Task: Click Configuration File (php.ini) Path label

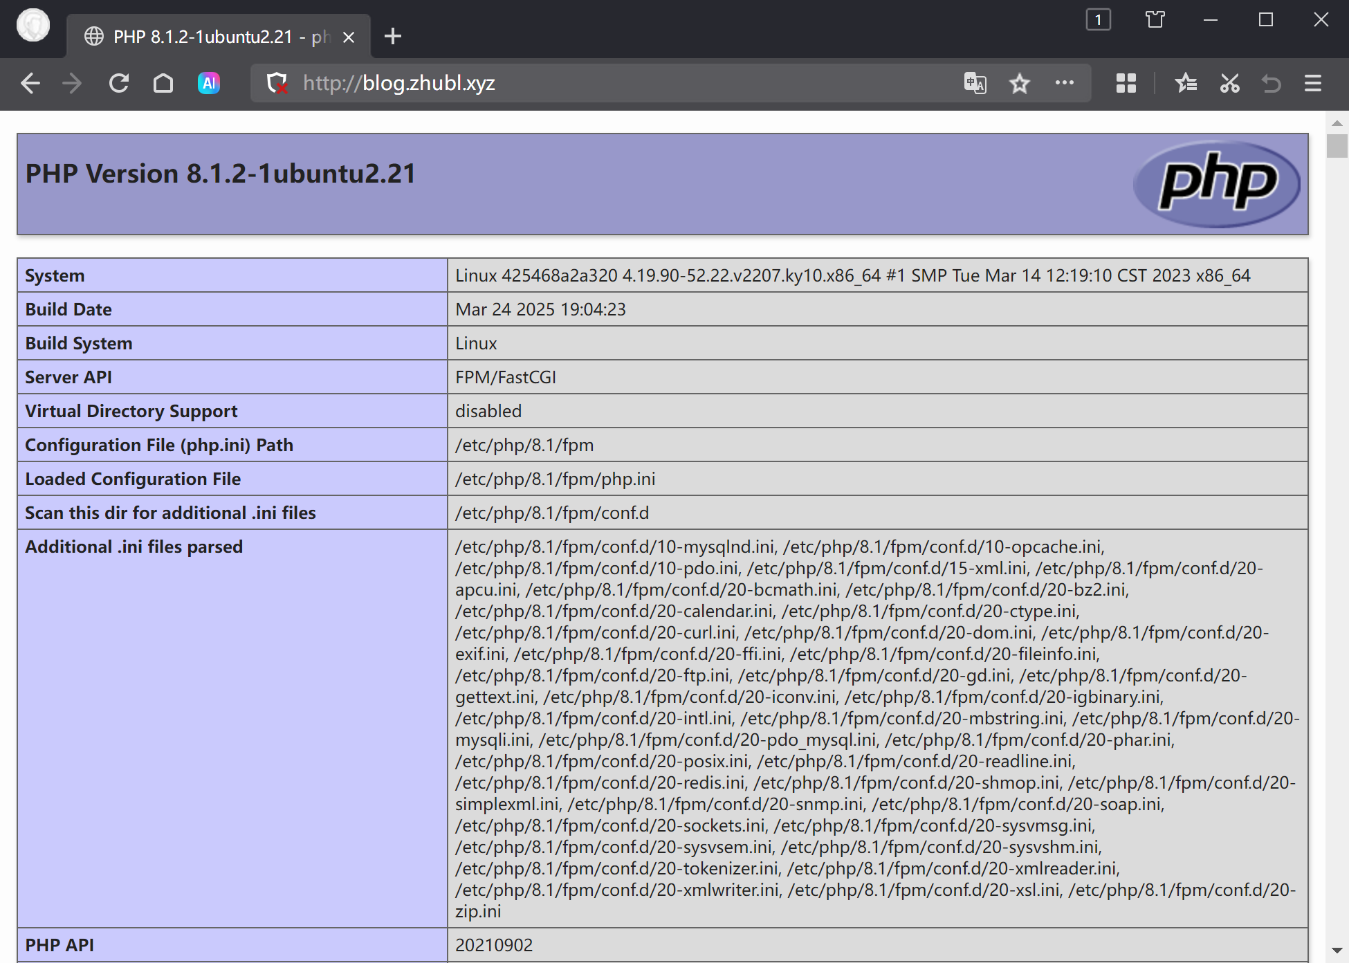Action: point(159,445)
